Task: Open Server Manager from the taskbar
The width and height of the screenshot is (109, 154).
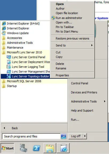Action: coord(23,148)
